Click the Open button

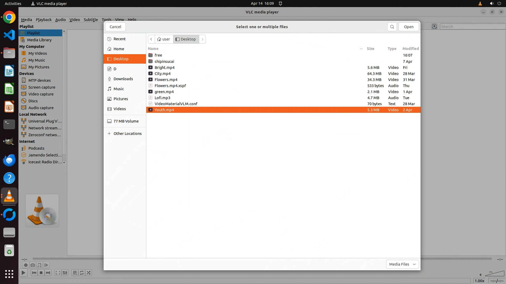(408, 27)
